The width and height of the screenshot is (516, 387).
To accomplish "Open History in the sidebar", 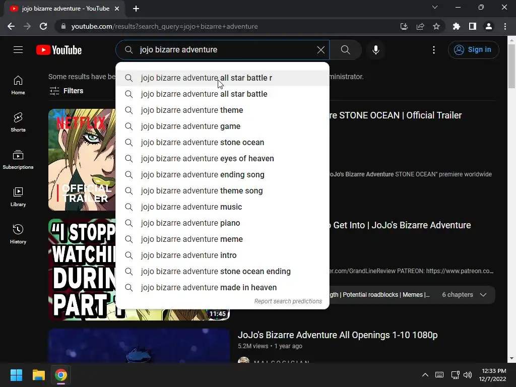I will click(18, 234).
